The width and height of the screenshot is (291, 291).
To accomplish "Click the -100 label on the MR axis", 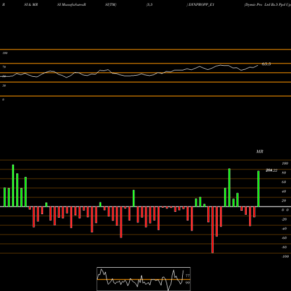I will click(285, 257).
